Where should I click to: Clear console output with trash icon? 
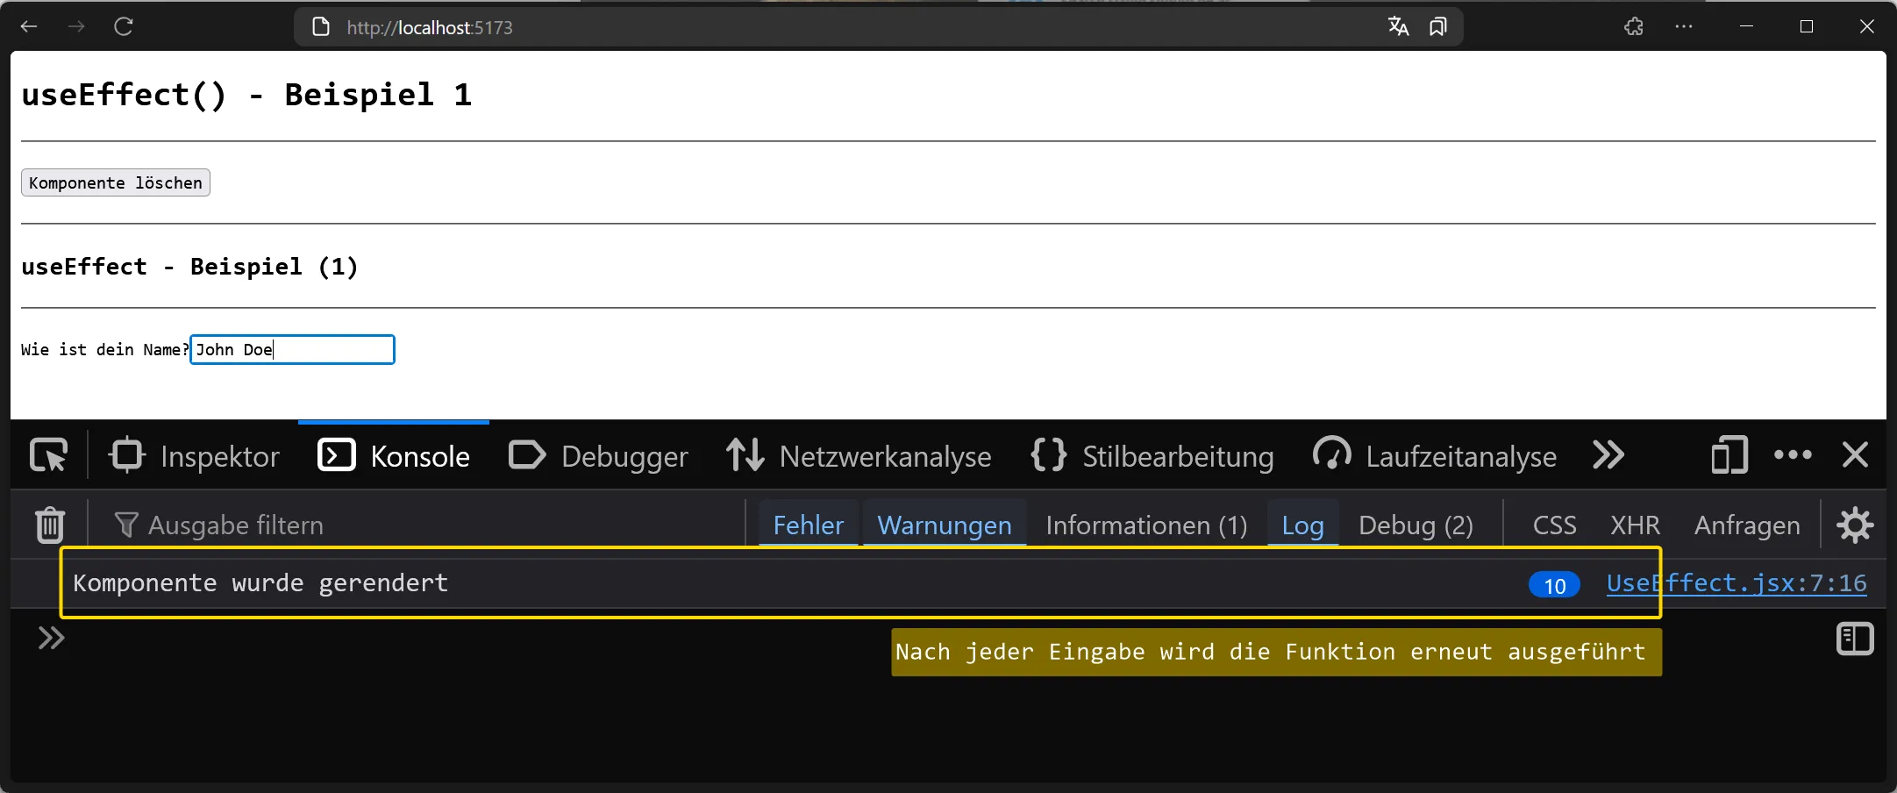50,525
